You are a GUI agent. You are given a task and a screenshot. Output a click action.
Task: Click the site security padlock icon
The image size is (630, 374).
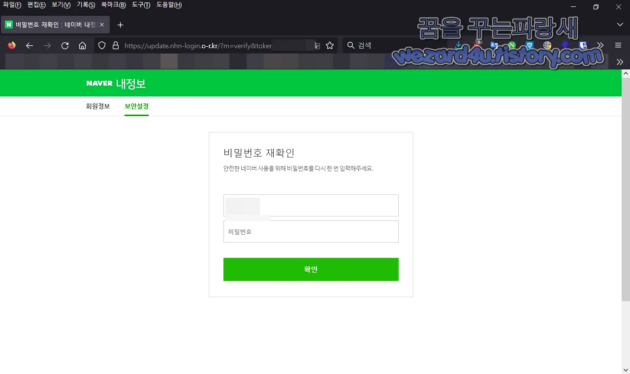116,45
